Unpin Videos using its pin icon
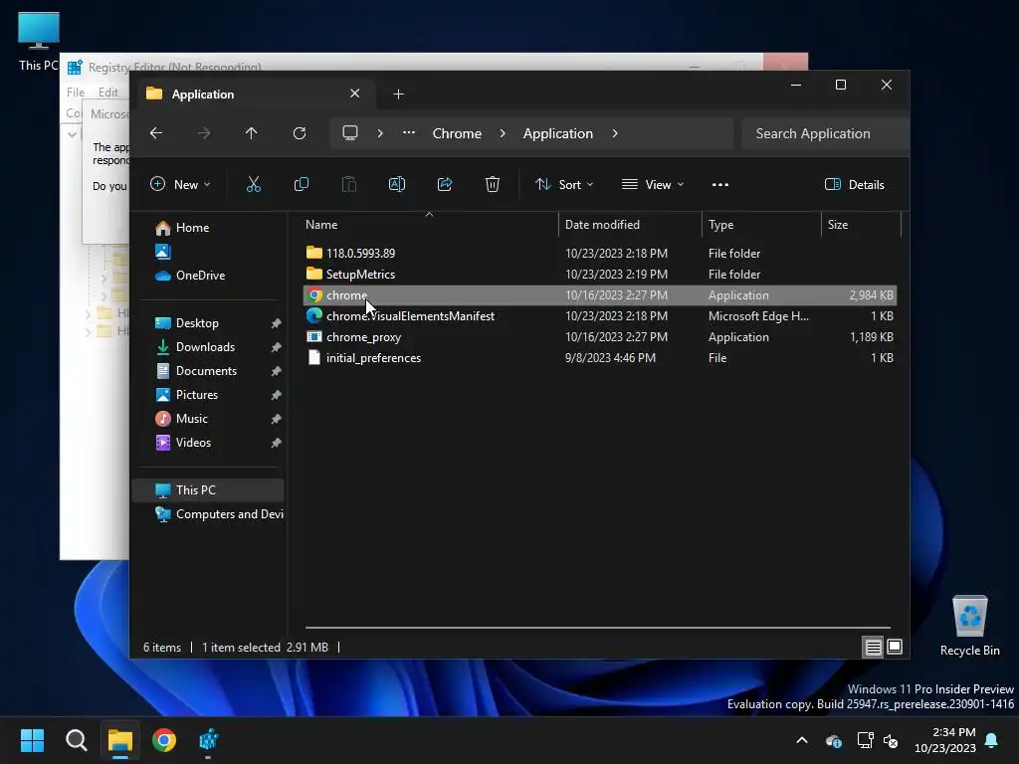This screenshot has height=764, width=1019. point(277,443)
